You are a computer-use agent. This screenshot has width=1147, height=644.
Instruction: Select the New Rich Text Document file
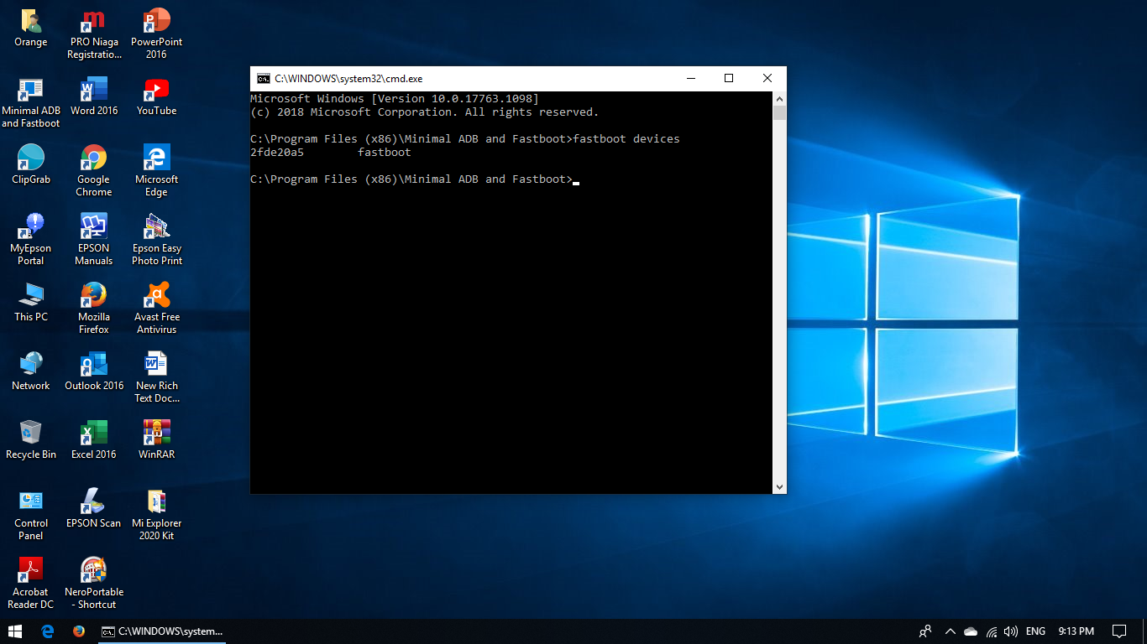coord(157,378)
